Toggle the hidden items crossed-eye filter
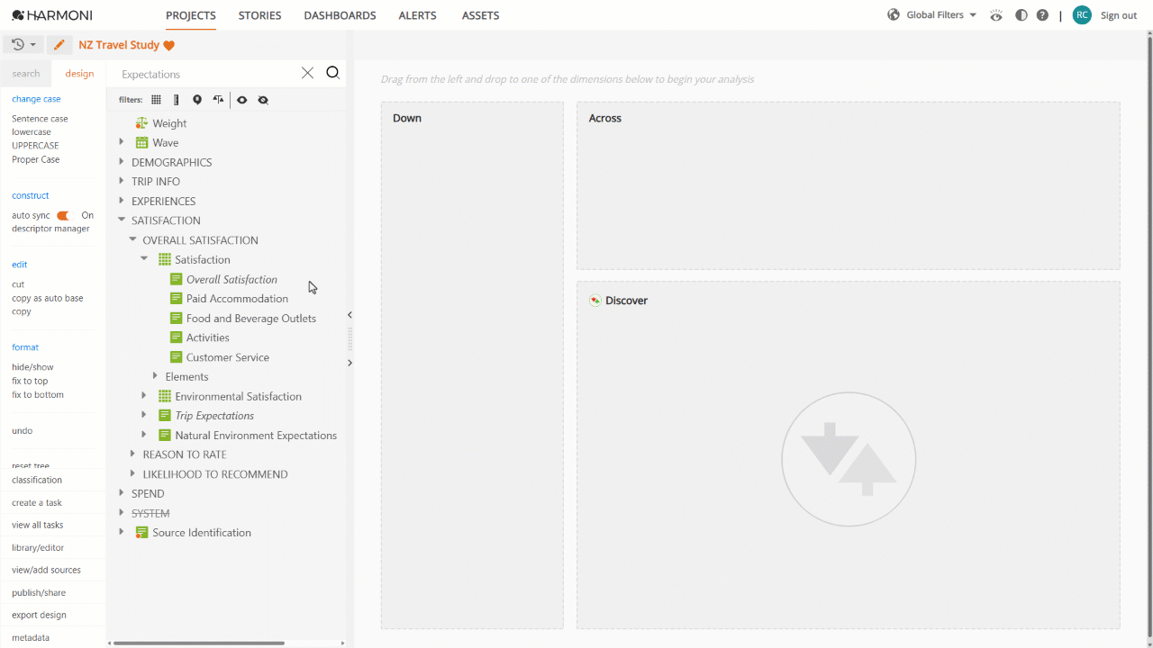Viewport: 1153px width, 648px height. click(263, 100)
